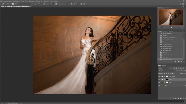Open the Редактирование menu
The width and height of the screenshot is (186, 104).
(8, 1)
